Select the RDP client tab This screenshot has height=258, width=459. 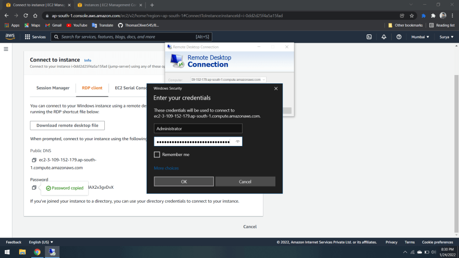click(92, 88)
